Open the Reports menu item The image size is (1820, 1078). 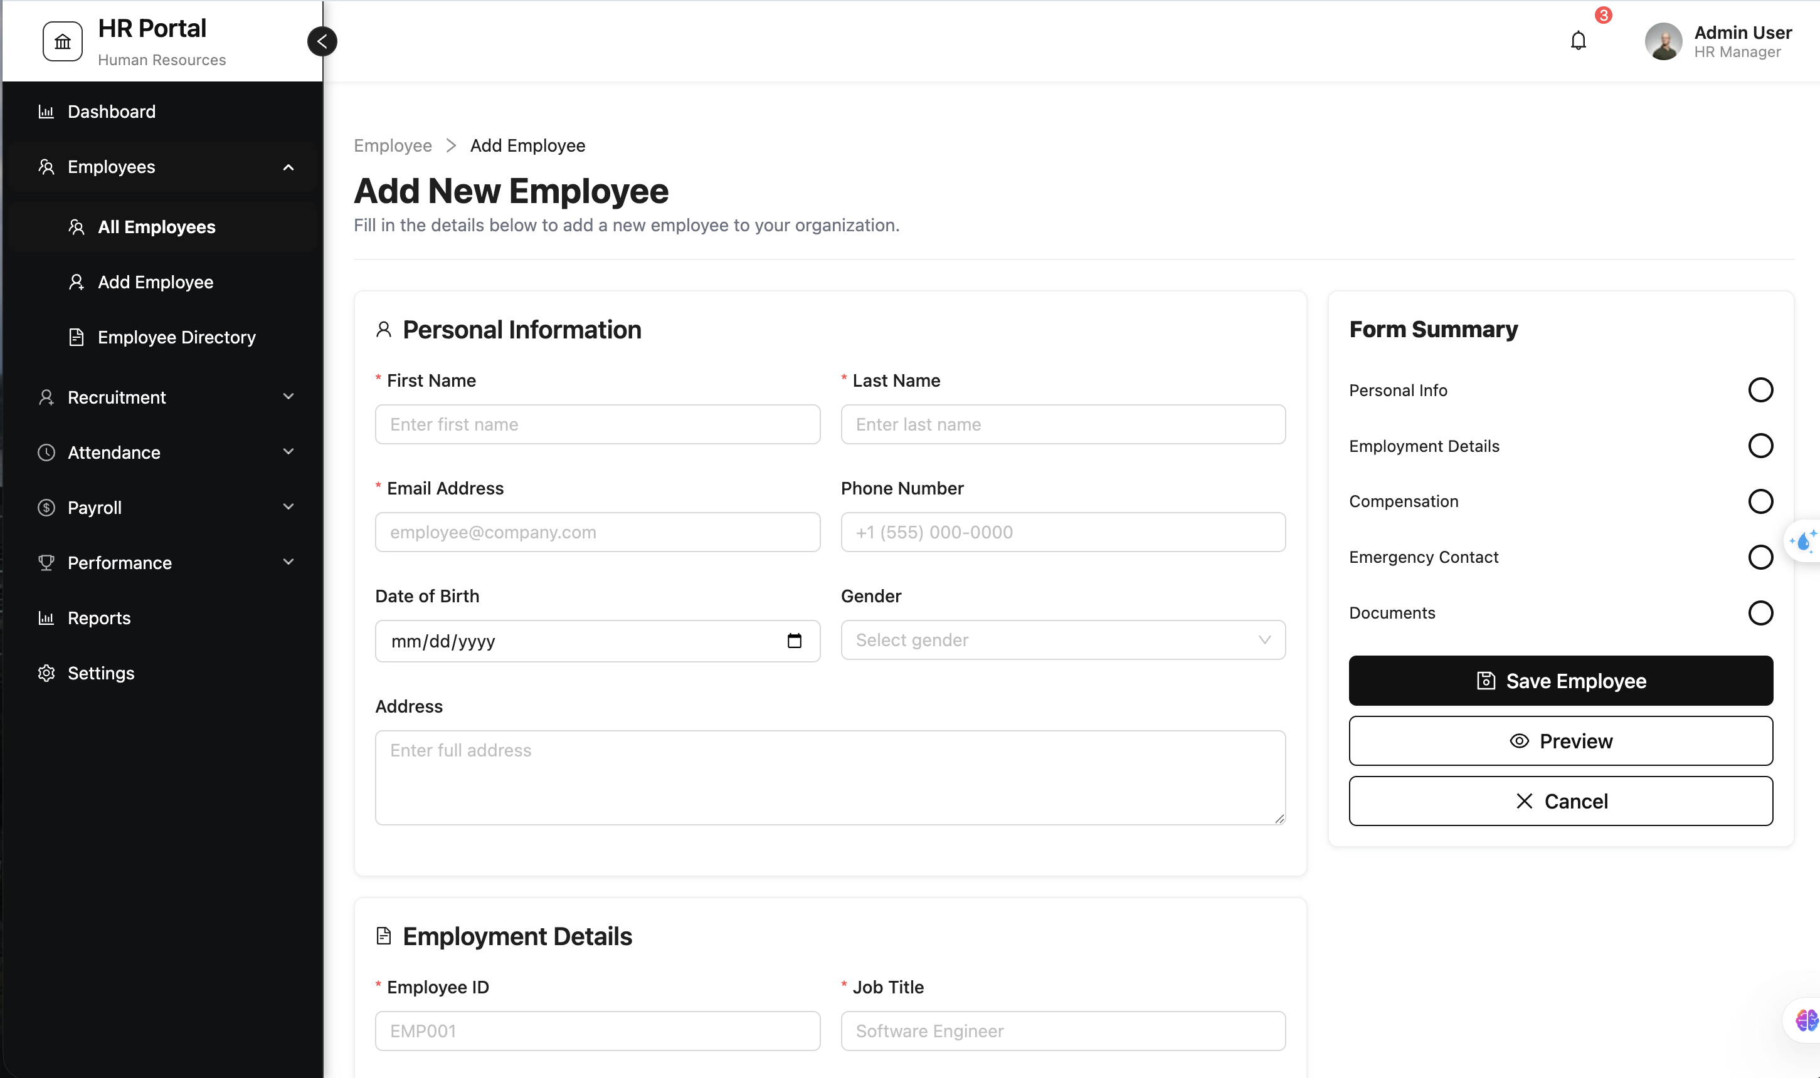pos(163,618)
